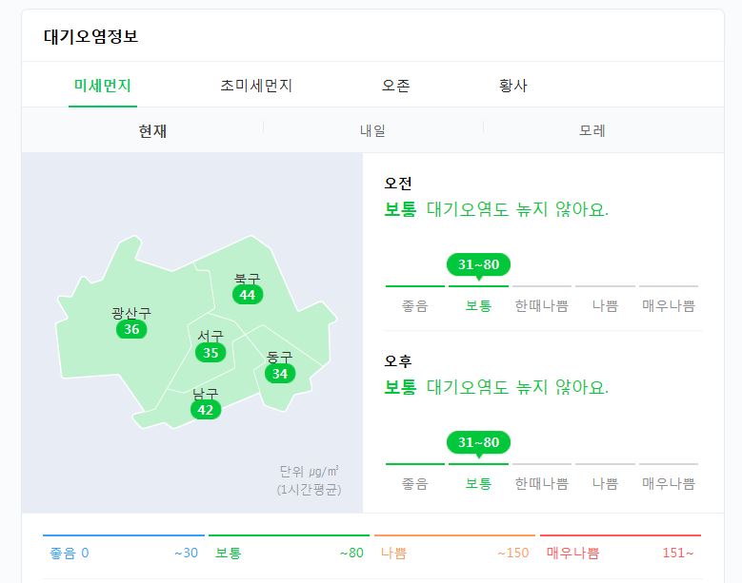
Task: Click the afternoon 31~80 level bubble
Action: pos(478,442)
